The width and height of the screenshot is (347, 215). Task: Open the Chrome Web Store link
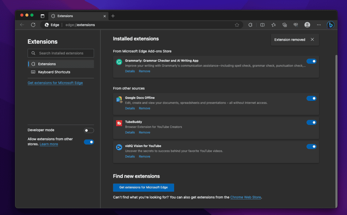[x=245, y=197]
